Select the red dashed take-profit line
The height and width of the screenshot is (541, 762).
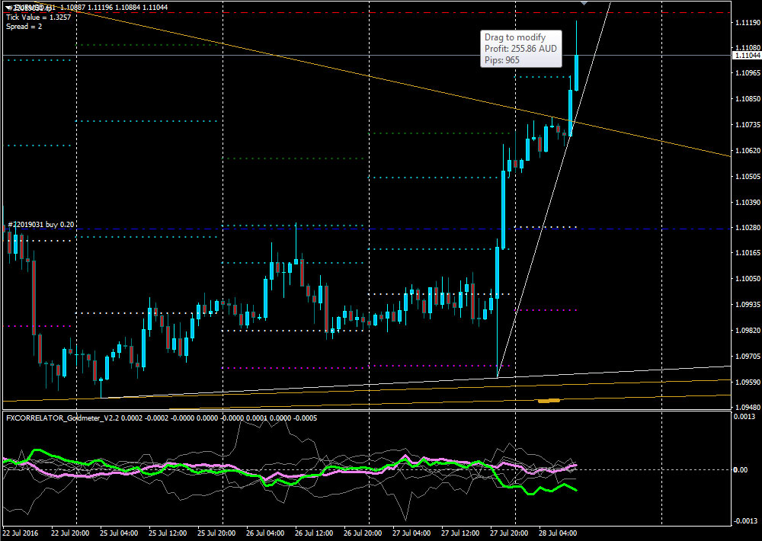point(305,13)
